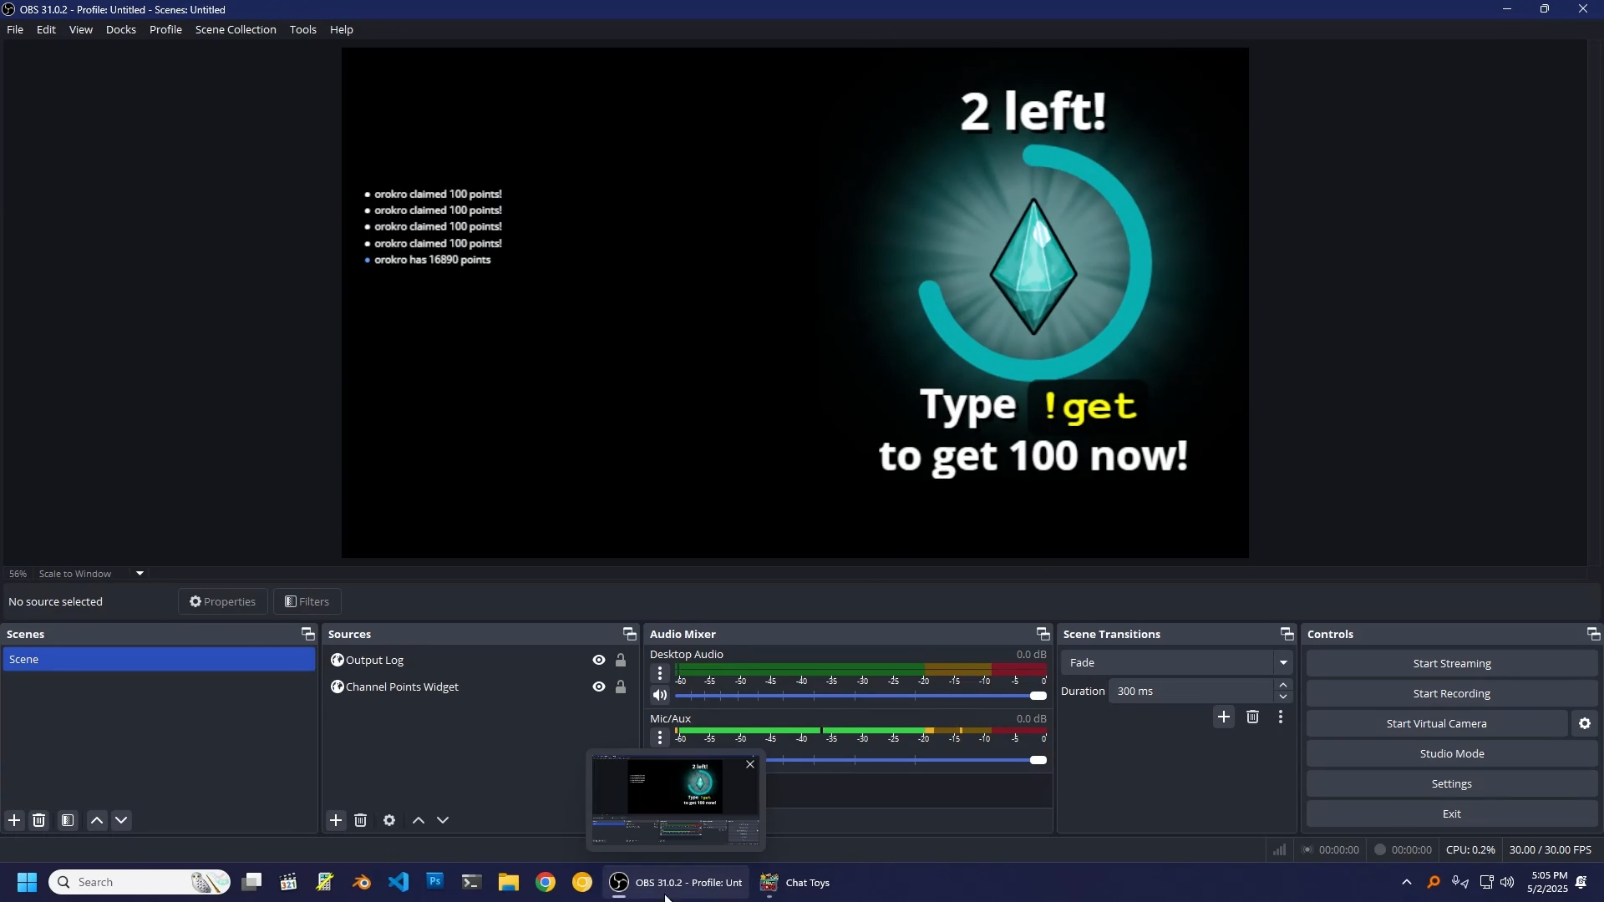Adjust the Desktop Audio volume slider
This screenshot has width=1604, height=902.
tap(1038, 697)
